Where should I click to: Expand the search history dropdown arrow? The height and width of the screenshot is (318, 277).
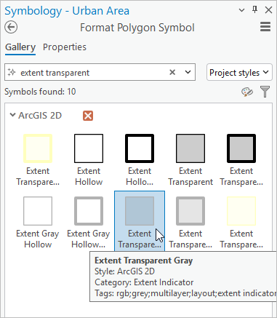click(188, 72)
